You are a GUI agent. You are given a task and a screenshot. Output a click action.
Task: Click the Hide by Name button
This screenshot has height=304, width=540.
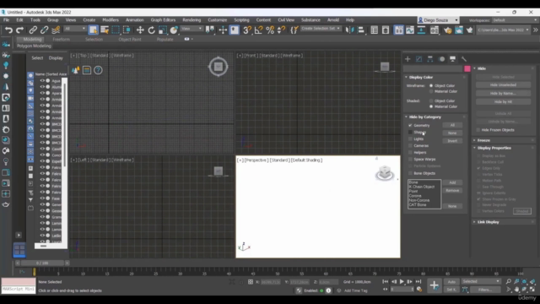(x=503, y=94)
